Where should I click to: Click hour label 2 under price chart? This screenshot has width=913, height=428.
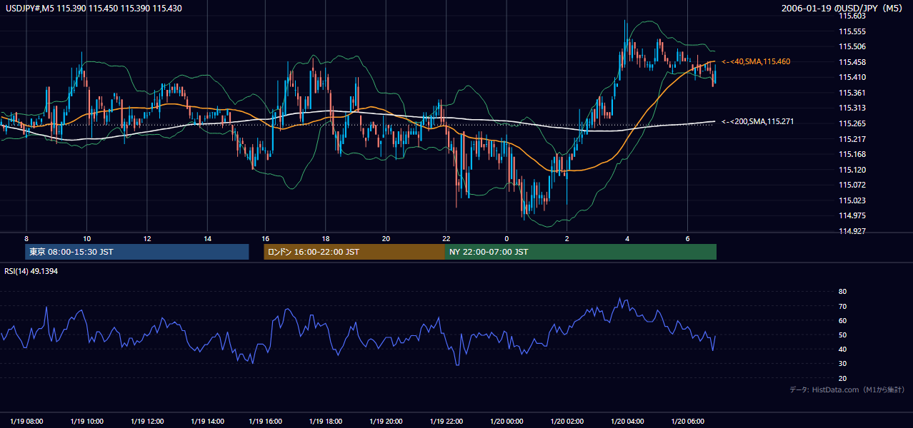tap(567, 238)
